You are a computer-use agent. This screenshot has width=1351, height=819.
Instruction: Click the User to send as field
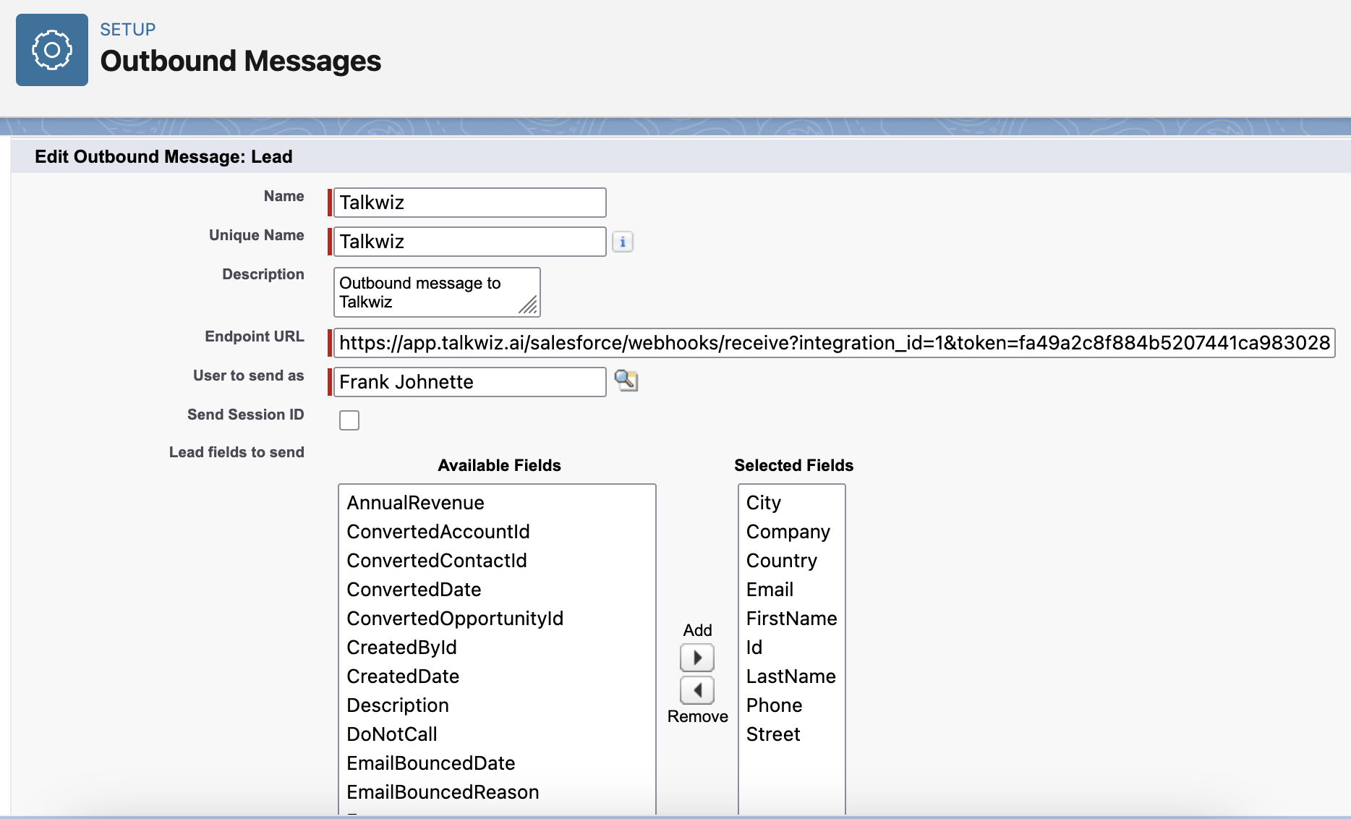tap(469, 382)
